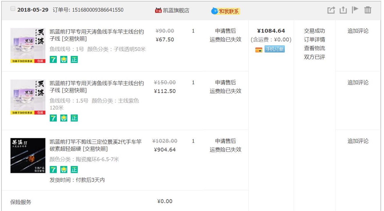Tick the checkbox for order dated 2018-05-29

pos(13,9)
